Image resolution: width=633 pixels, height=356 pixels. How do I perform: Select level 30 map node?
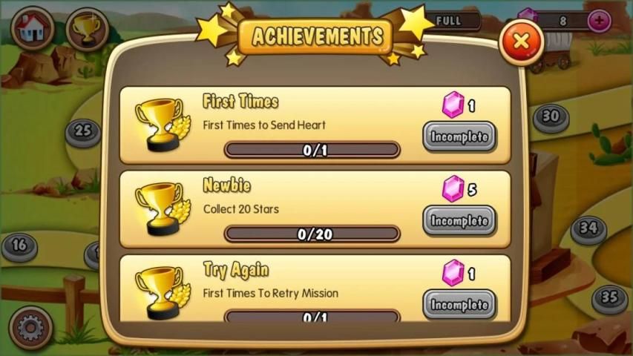pos(551,118)
